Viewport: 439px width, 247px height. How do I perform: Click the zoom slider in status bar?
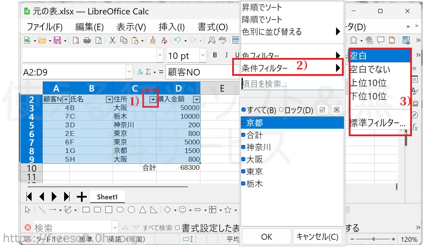click(x=373, y=239)
